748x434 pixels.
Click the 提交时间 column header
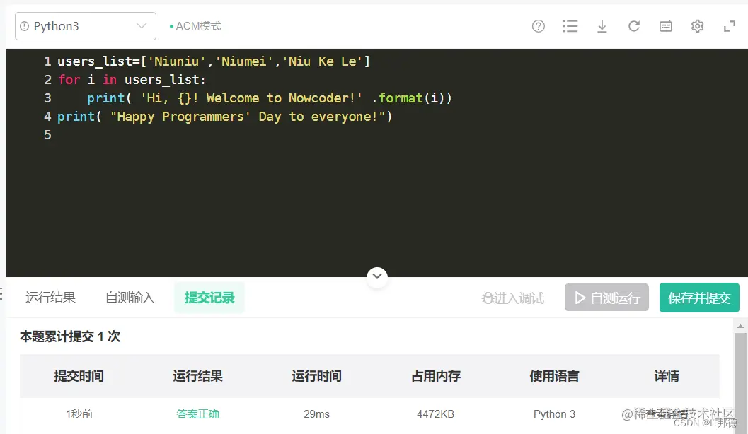point(79,376)
